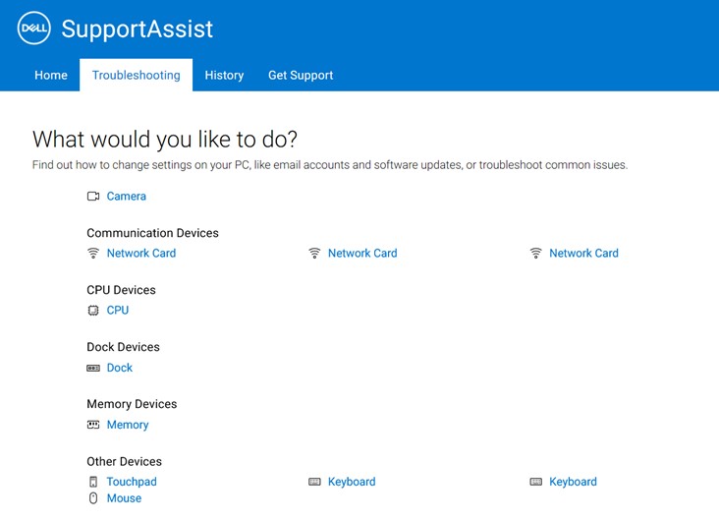This screenshot has width=719, height=522.
Task: Click the Memory module icon
Action: click(x=93, y=425)
